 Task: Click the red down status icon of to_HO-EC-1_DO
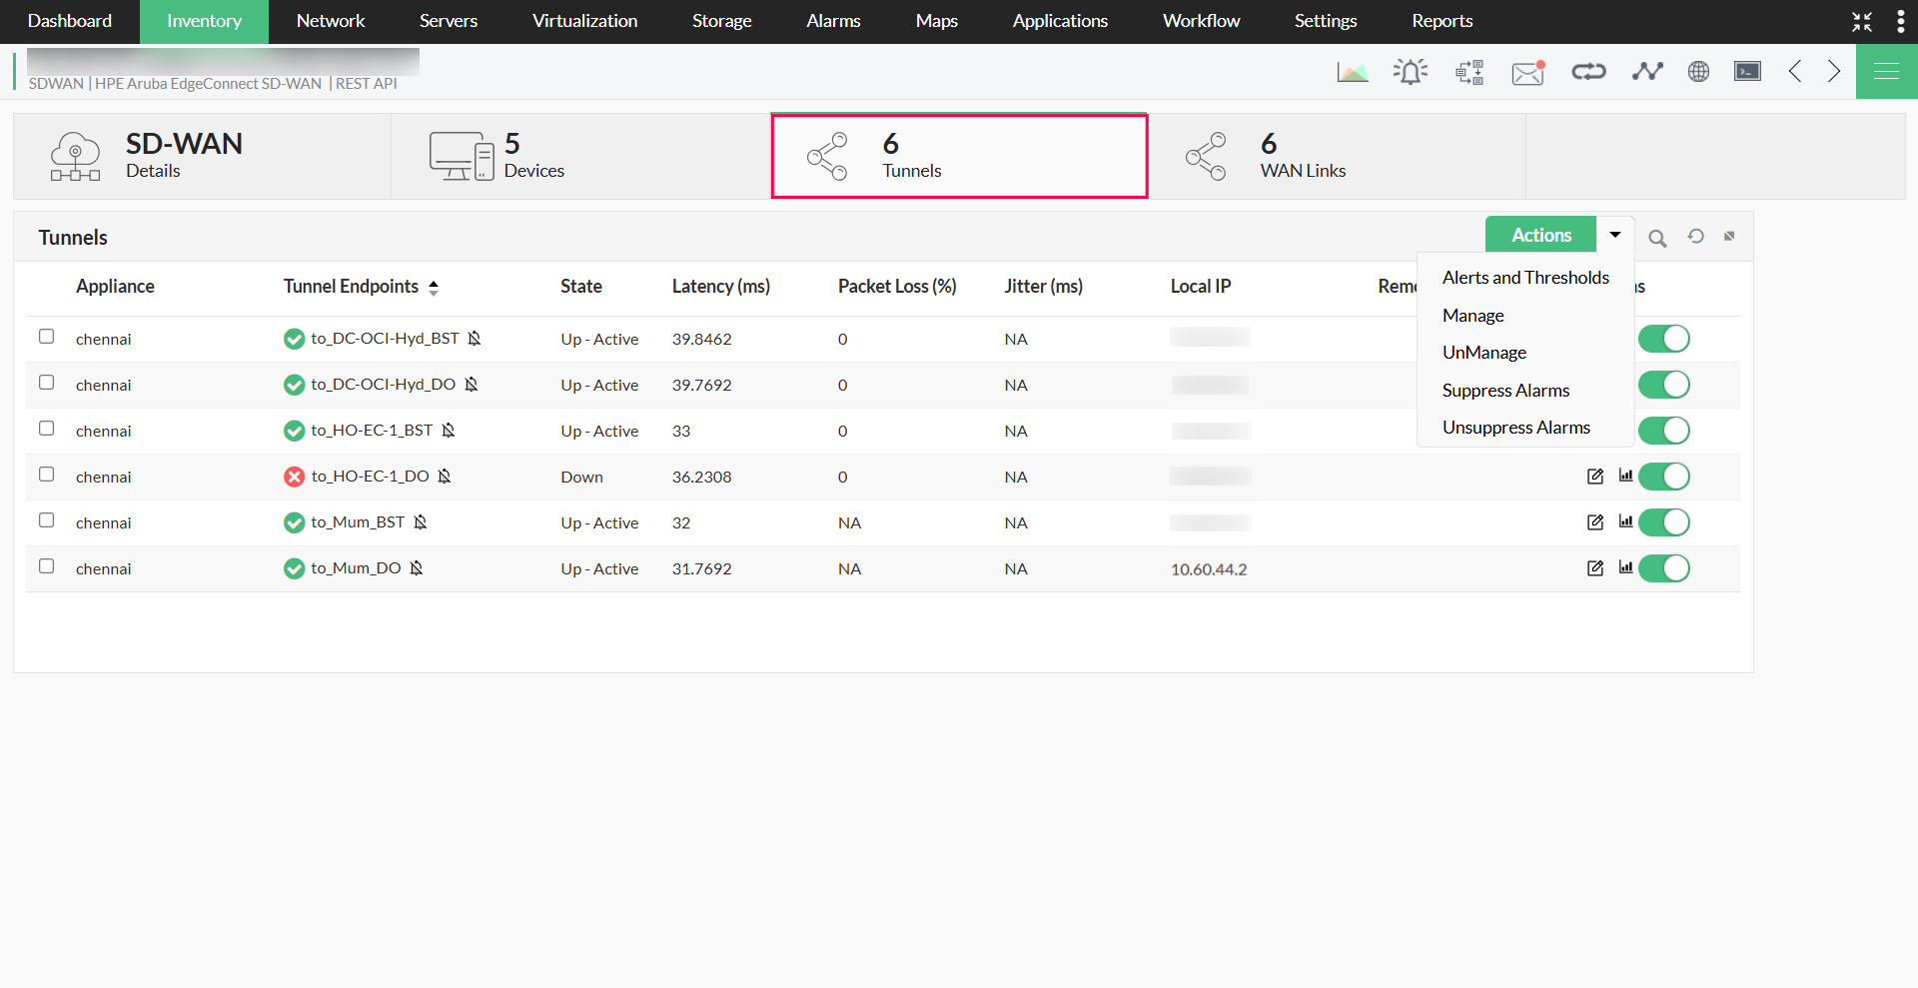pyautogui.click(x=294, y=477)
